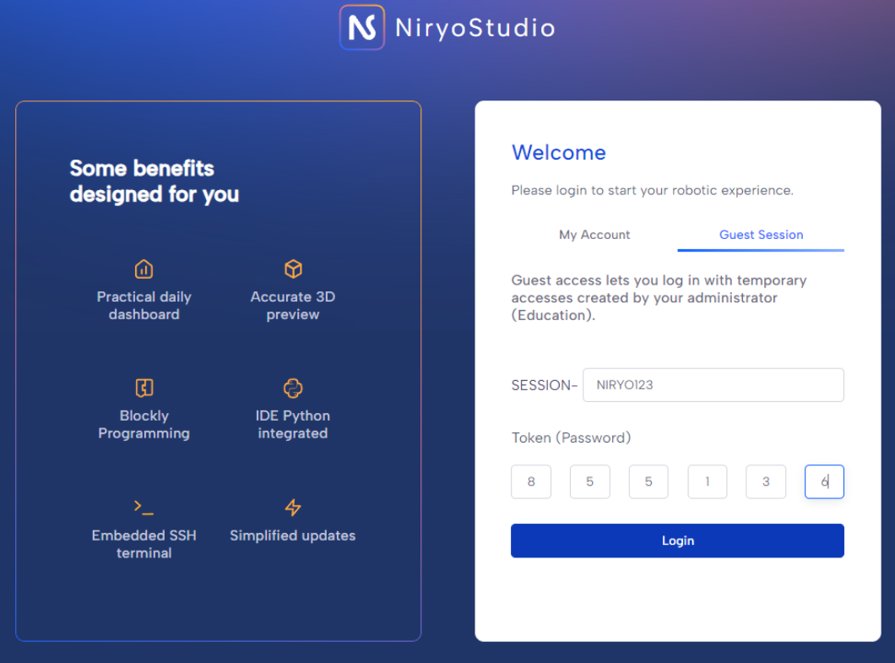Click the Blockly Programming puzzle icon
Image resolution: width=895 pixels, height=663 pixels.
point(144,389)
